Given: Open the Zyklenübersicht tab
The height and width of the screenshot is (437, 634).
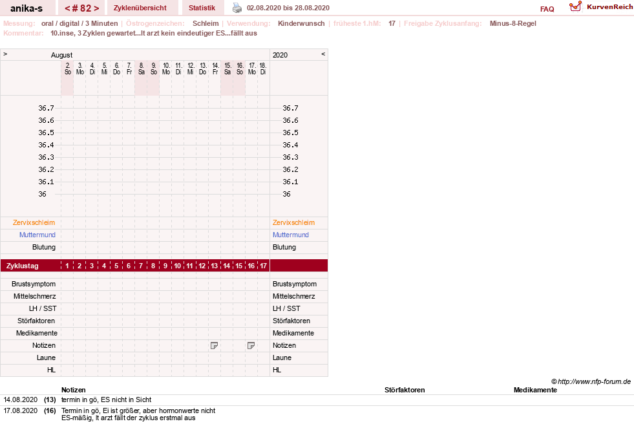Looking at the screenshot, I should (x=140, y=8).
